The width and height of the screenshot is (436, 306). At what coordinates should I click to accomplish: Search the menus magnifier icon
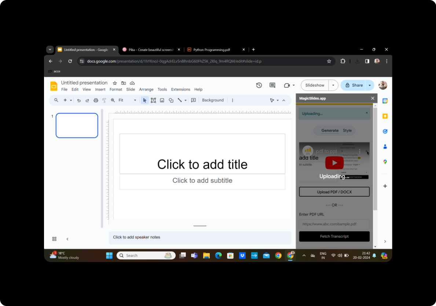pos(56,100)
